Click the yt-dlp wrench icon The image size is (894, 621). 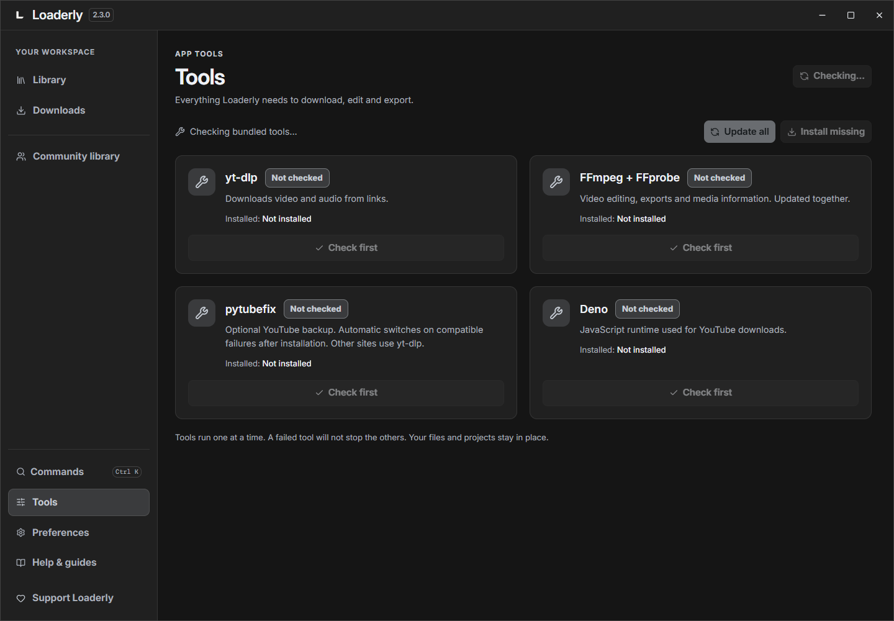coord(202,182)
